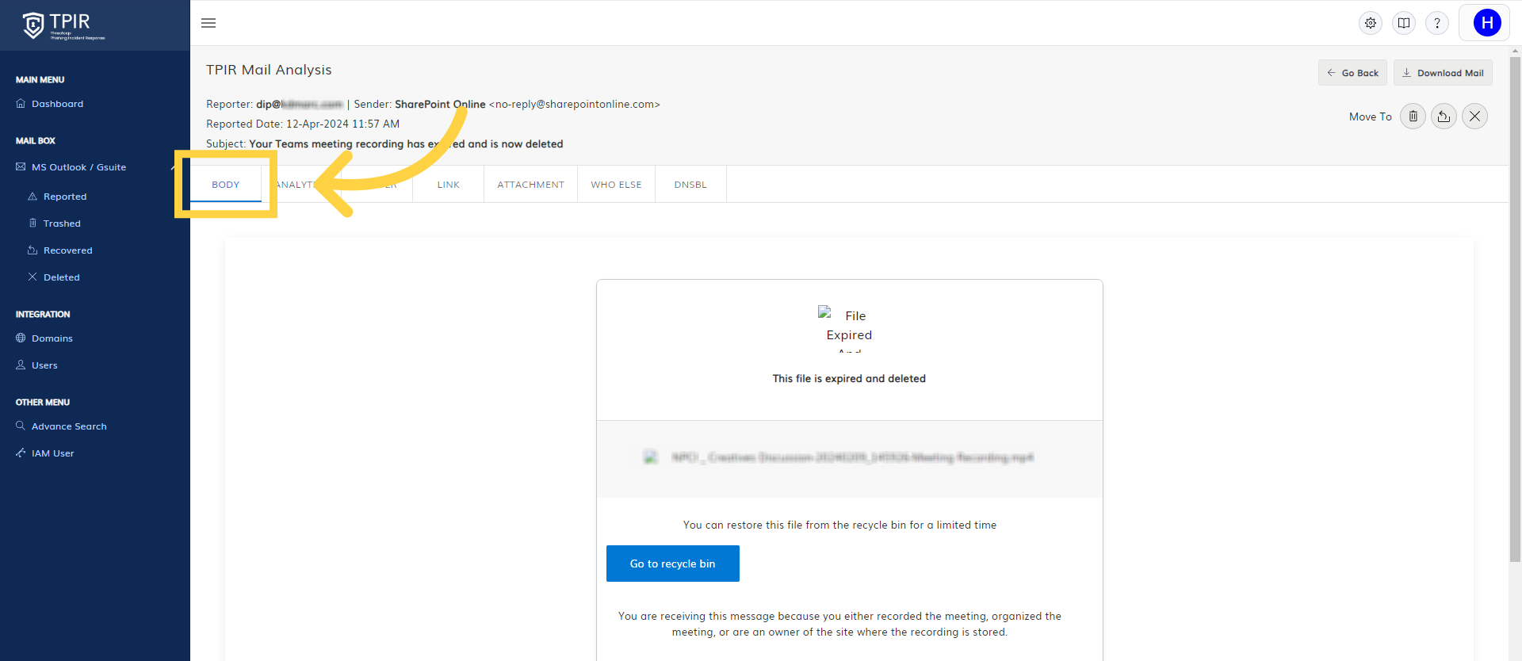Switch to the LINK tab
The image size is (1522, 661).
point(448,185)
